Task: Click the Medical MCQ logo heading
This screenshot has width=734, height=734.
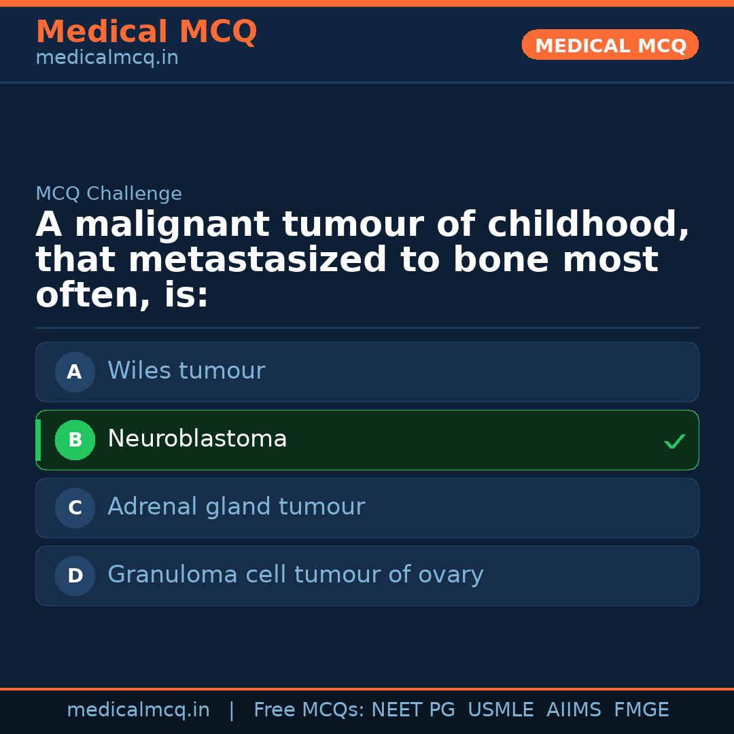Action: (x=146, y=31)
